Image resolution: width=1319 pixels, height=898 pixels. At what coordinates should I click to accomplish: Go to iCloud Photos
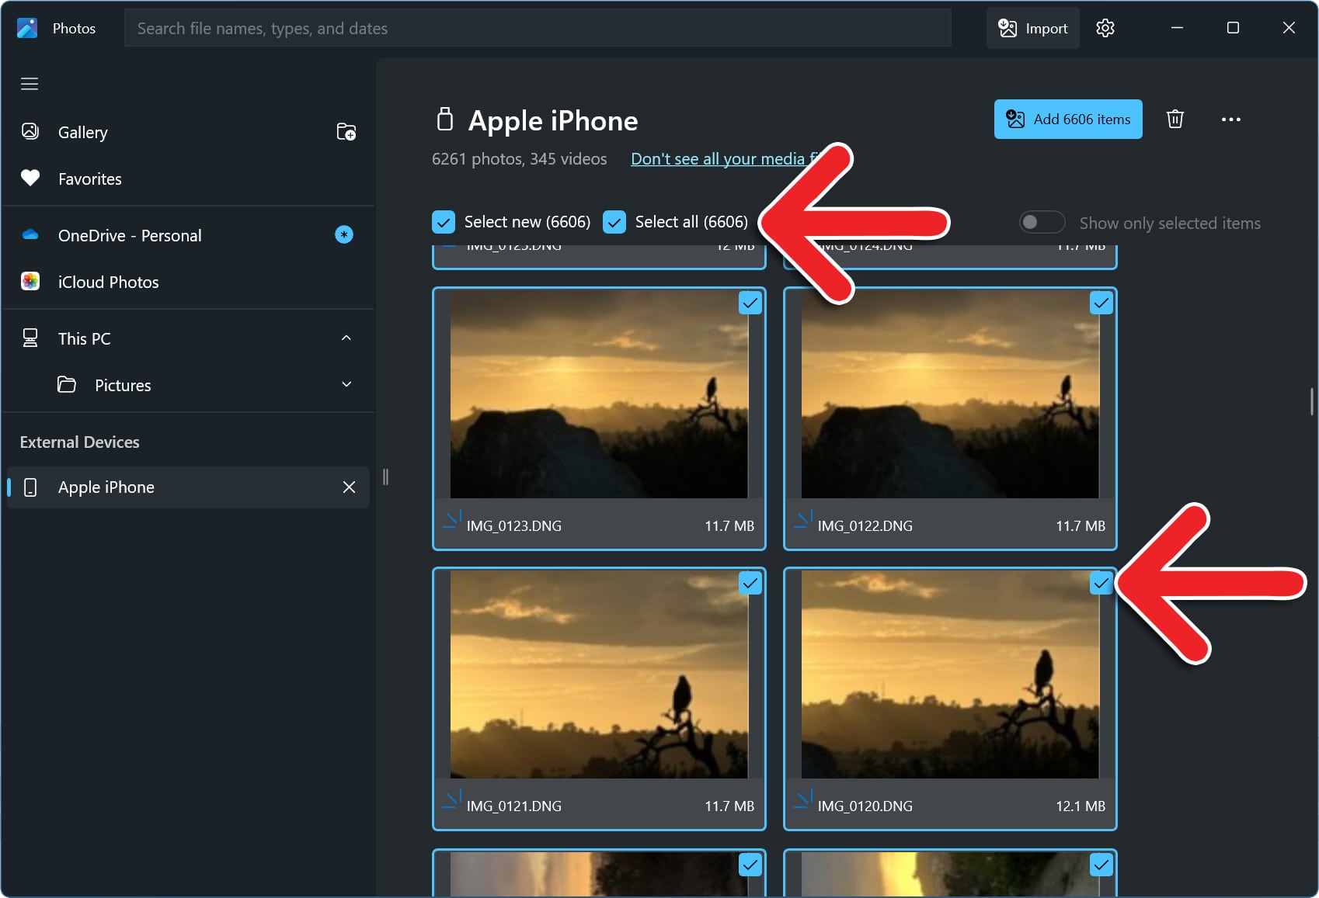coord(108,283)
